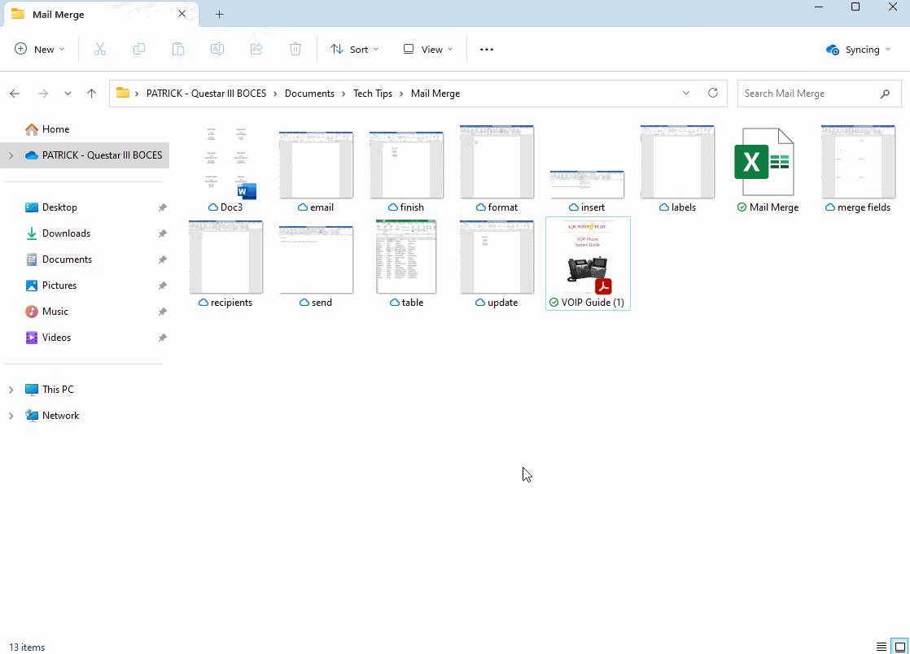Open Videos in the sidebar
This screenshot has width=910, height=654.
(x=56, y=338)
